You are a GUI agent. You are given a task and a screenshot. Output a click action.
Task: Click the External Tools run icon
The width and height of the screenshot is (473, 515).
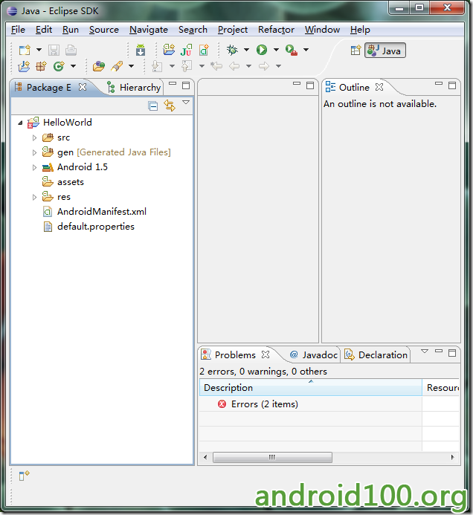pyautogui.click(x=292, y=50)
